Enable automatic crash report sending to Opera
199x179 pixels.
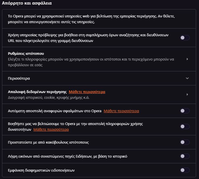(x=185, y=111)
